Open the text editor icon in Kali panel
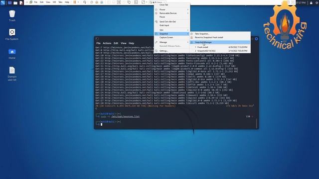 pos(21,2)
